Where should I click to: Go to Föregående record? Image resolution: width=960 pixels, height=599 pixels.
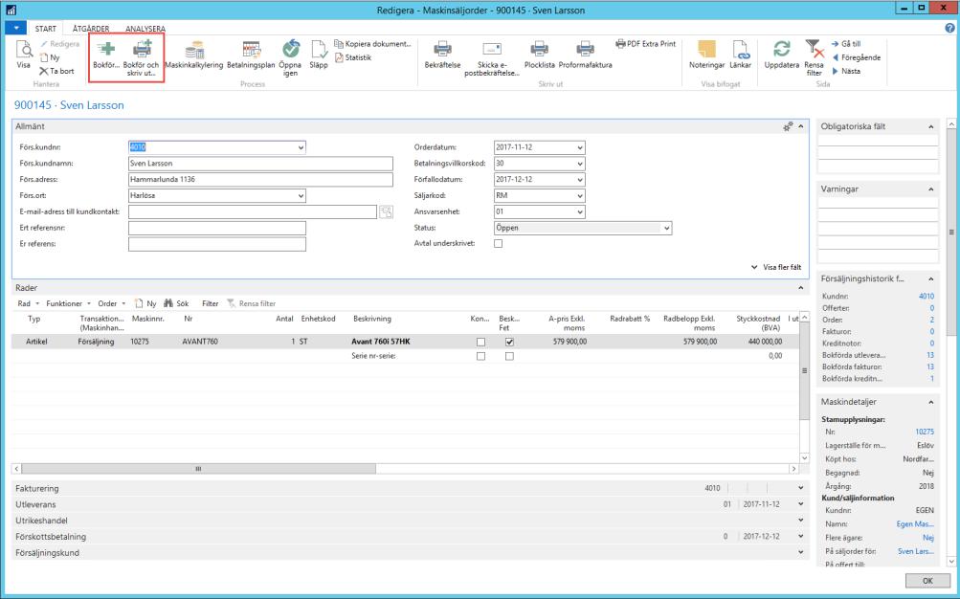[856, 57]
